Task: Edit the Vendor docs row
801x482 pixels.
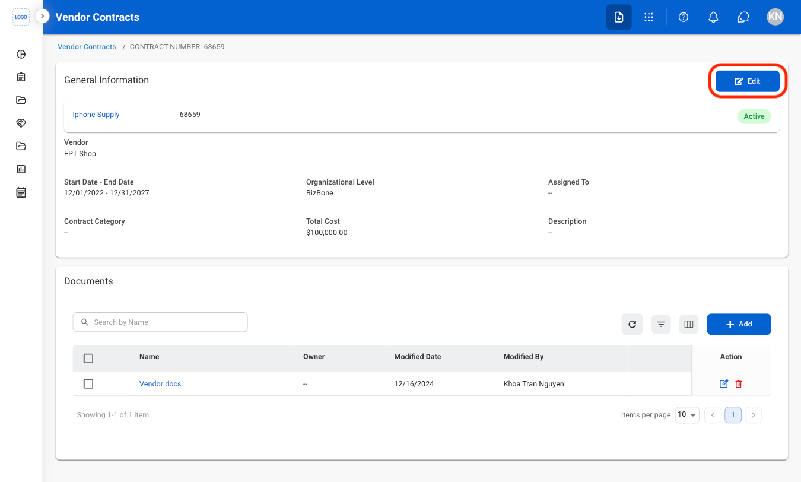Action: (724, 384)
